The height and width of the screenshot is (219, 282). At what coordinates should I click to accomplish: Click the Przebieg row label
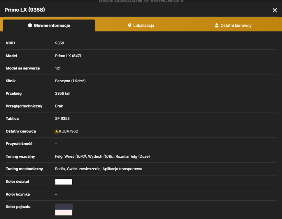(14, 93)
